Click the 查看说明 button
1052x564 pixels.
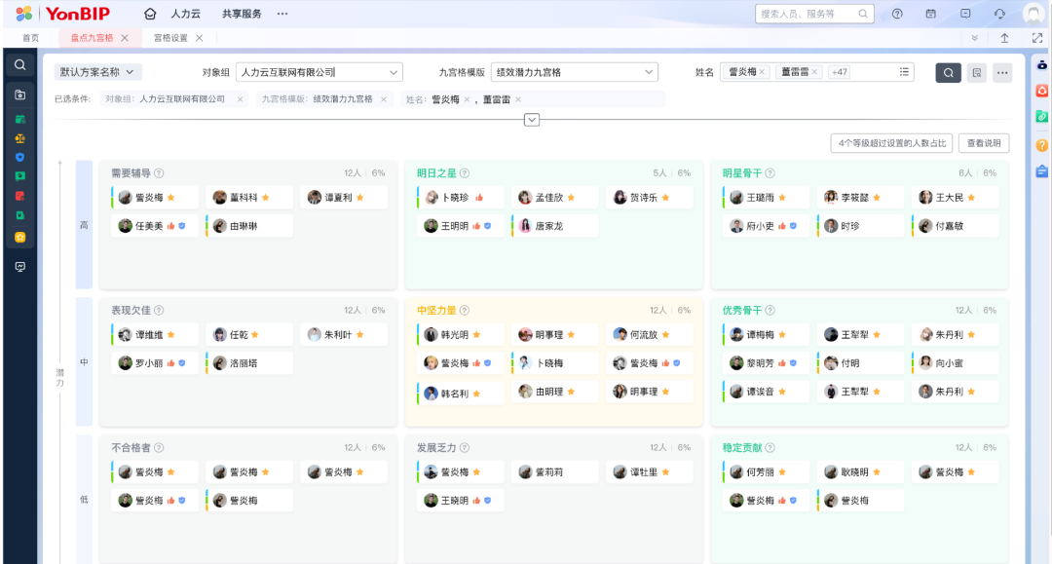click(983, 143)
